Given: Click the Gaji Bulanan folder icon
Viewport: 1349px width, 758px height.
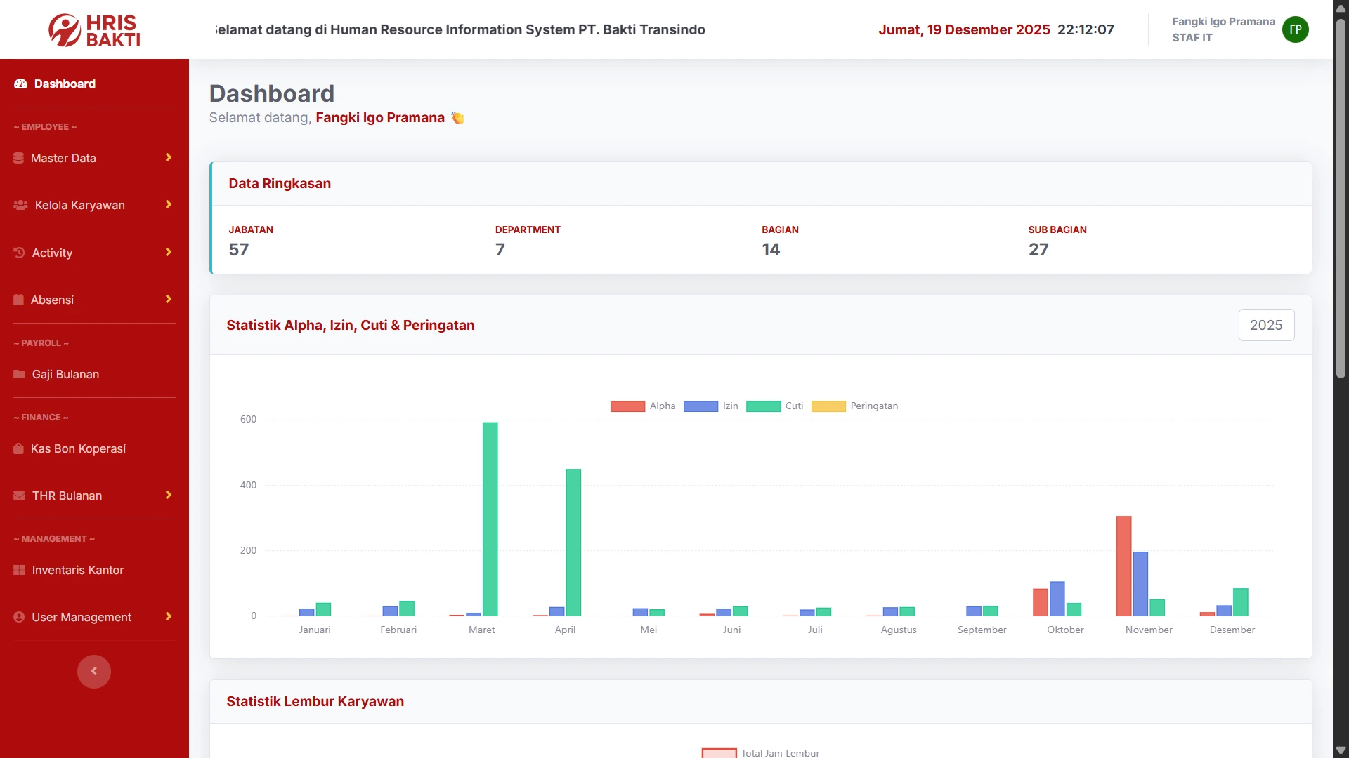Looking at the screenshot, I should tap(18, 374).
